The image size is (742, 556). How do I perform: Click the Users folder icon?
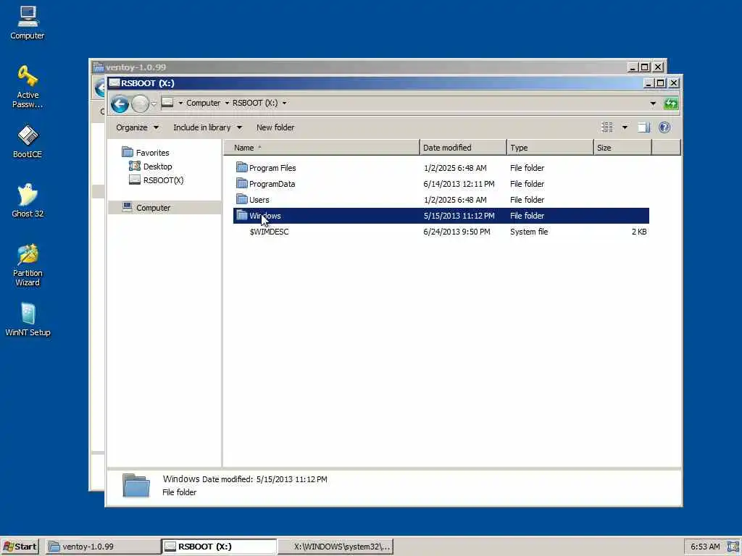pos(242,199)
